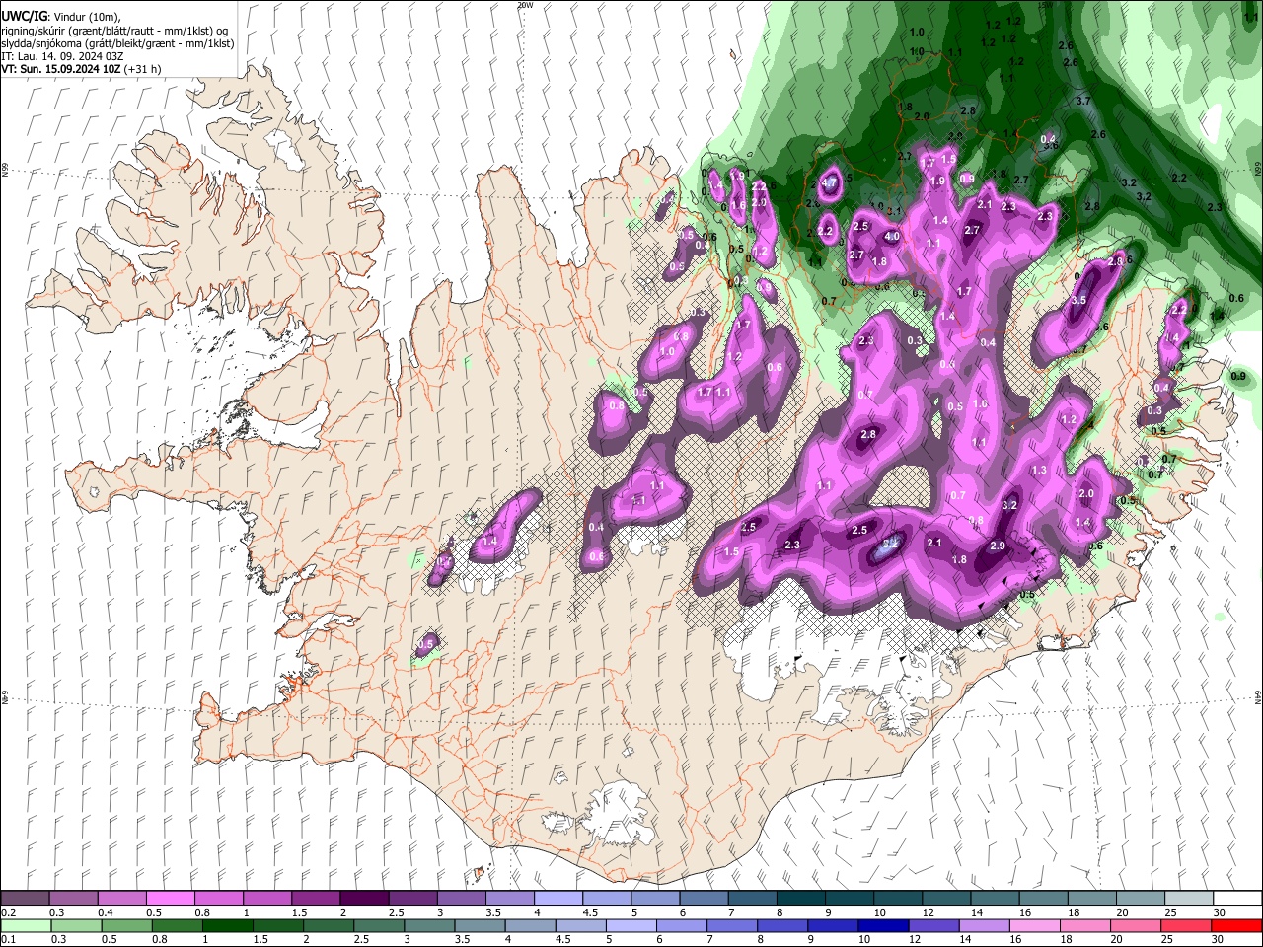The width and height of the screenshot is (1263, 947).
Task: Click the lower legend swatch between 2.5 and 3
Action: click(x=378, y=925)
